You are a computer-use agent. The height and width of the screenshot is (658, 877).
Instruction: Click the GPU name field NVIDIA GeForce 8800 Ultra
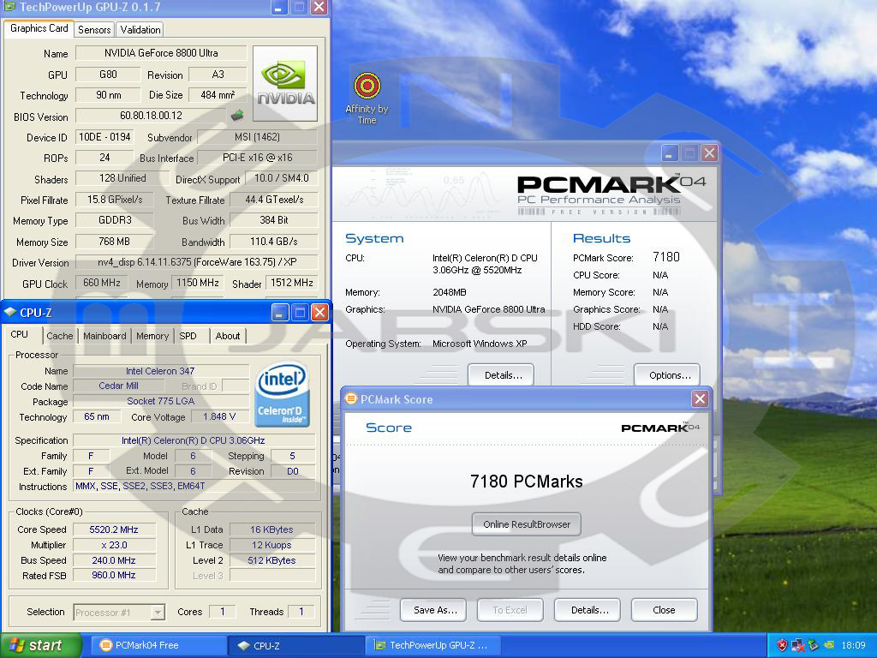(x=161, y=53)
